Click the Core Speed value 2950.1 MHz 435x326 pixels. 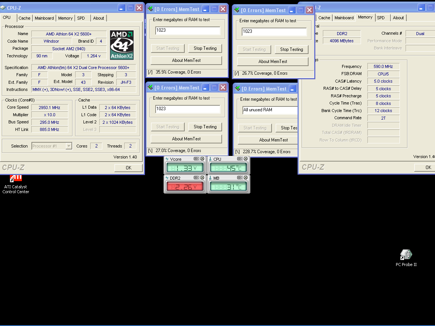49,108
